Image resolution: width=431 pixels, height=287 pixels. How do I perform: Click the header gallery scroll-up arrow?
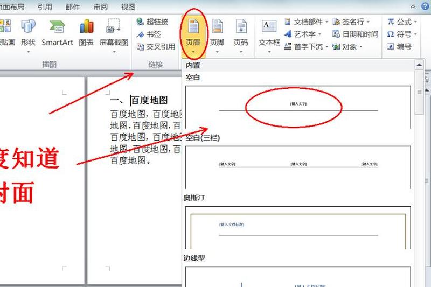click(419, 65)
